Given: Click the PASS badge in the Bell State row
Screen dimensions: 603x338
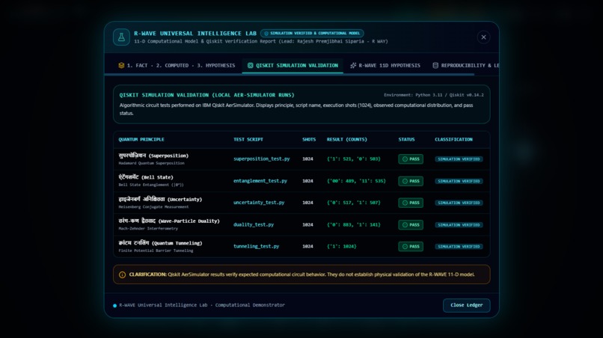Looking at the screenshot, I should tap(411, 181).
